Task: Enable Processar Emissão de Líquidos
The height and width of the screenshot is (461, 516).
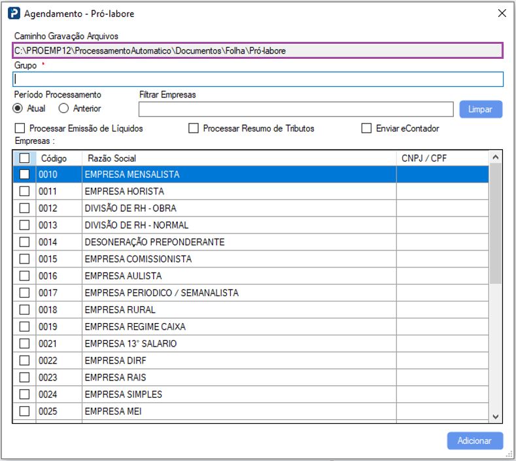Action: [x=20, y=129]
